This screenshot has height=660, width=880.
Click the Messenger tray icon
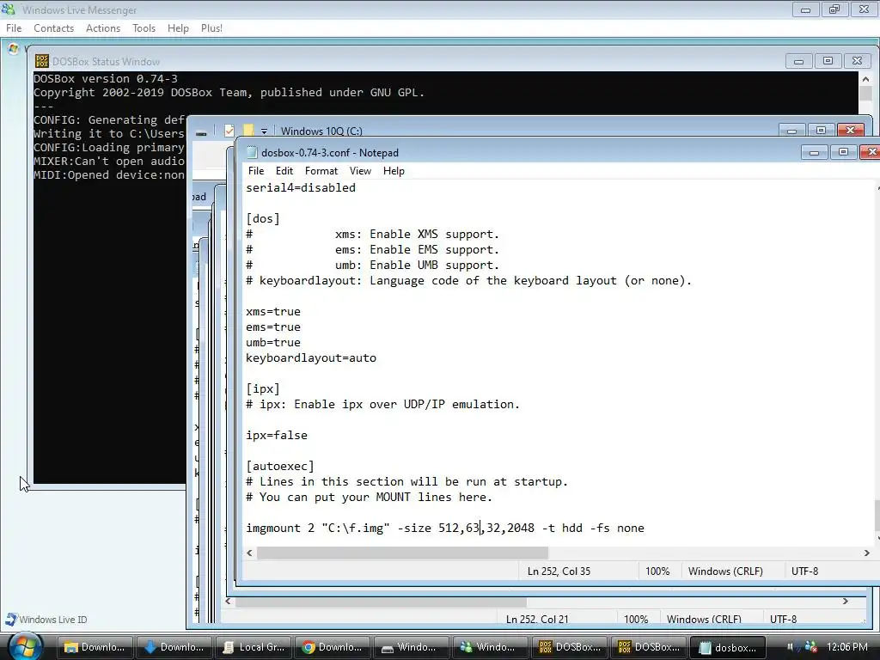click(810, 647)
